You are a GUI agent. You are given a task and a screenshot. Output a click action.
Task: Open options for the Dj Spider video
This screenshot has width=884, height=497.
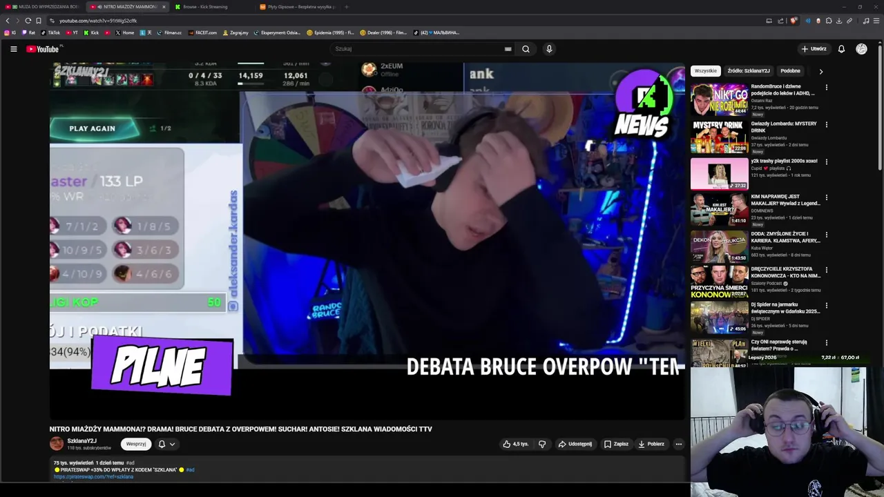pyautogui.click(x=826, y=305)
